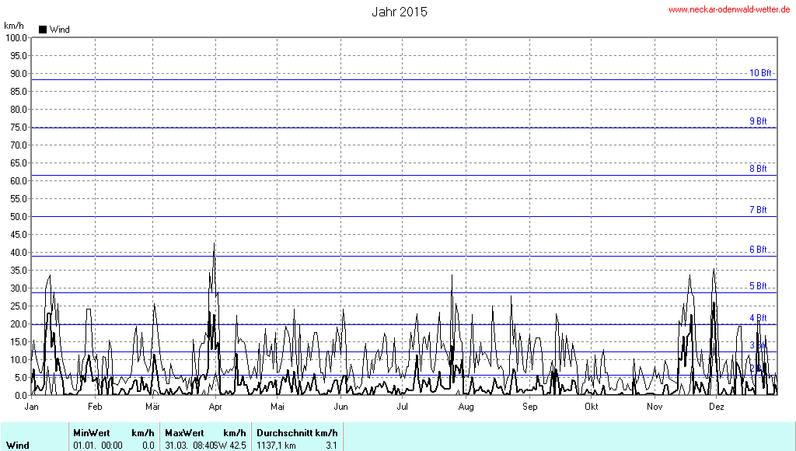Image resolution: width=796 pixels, height=451 pixels.
Task: Click the "Durchschnitt km/h" column header
Action: pyautogui.click(x=297, y=432)
